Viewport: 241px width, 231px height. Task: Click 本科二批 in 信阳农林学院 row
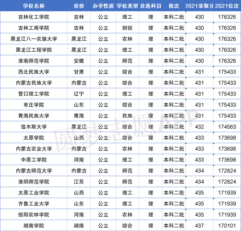click(x=174, y=215)
